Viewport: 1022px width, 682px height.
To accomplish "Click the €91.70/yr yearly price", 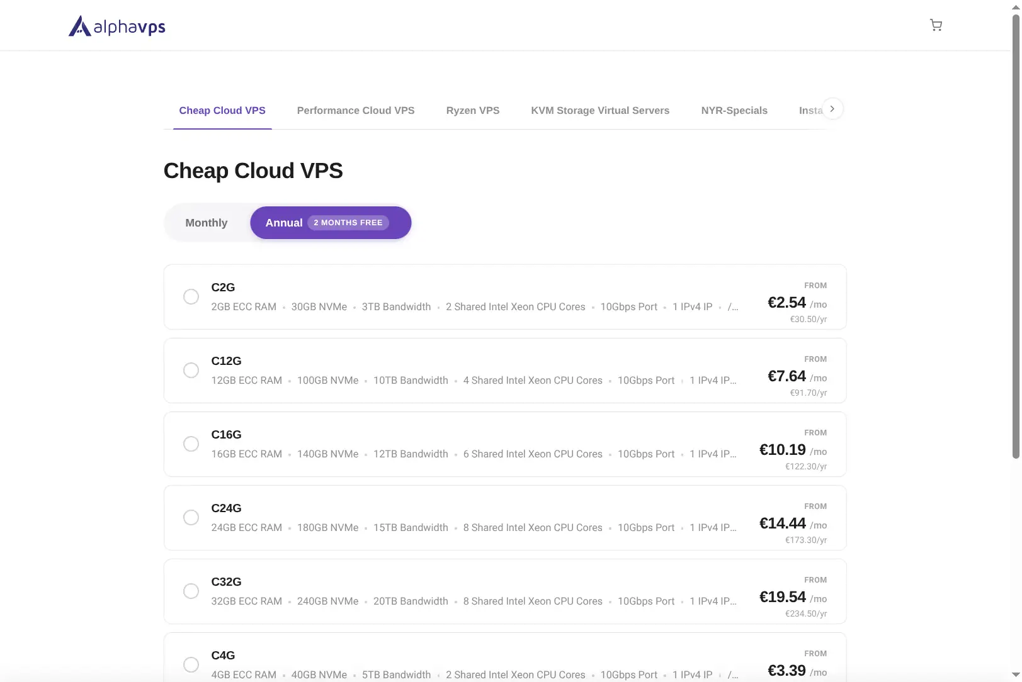I will [x=809, y=393].
